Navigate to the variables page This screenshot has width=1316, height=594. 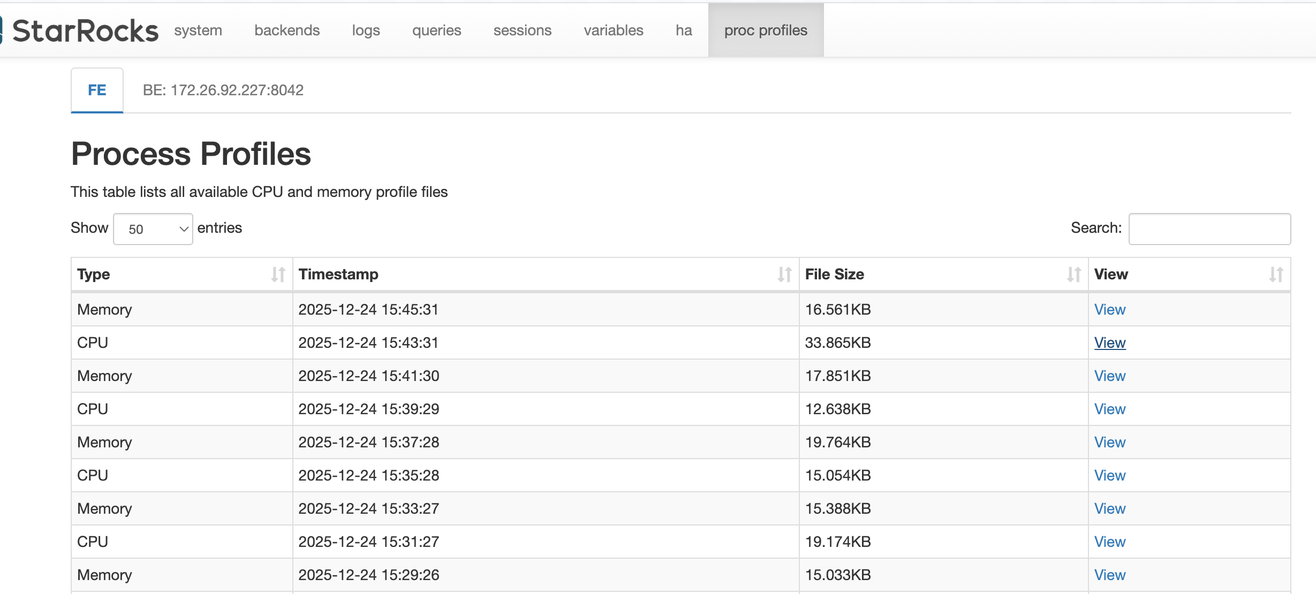coord(614,30)
